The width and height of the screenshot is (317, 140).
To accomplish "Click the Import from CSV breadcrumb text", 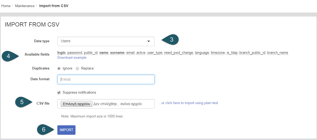I will pyautogui.click(x=54, y=6).
